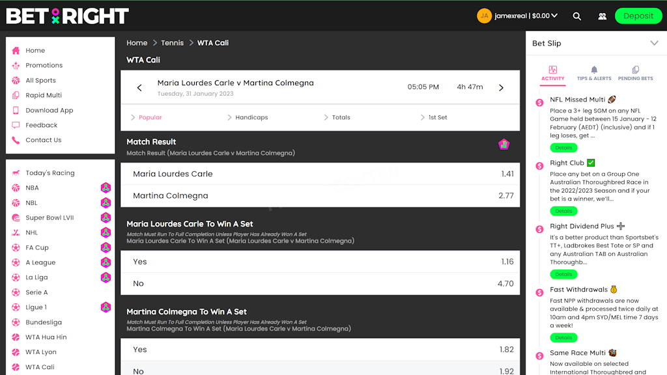Image resolution: width=667 pixels, height=375 pixels.
Task: Click the next match arrow
Action: (500, 87)
